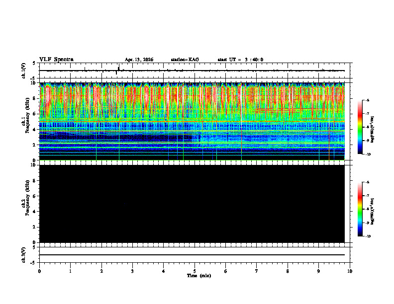The image size is (394, 304).
Task: Click the date 'Apr. 13, 2026'
Action: [x=139, y=60]
